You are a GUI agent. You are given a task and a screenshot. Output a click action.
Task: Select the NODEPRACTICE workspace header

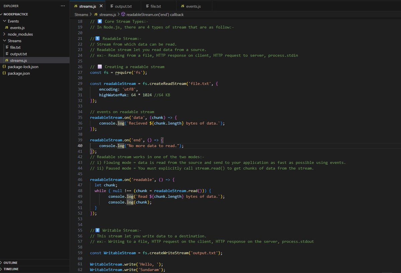coord(17,14)
